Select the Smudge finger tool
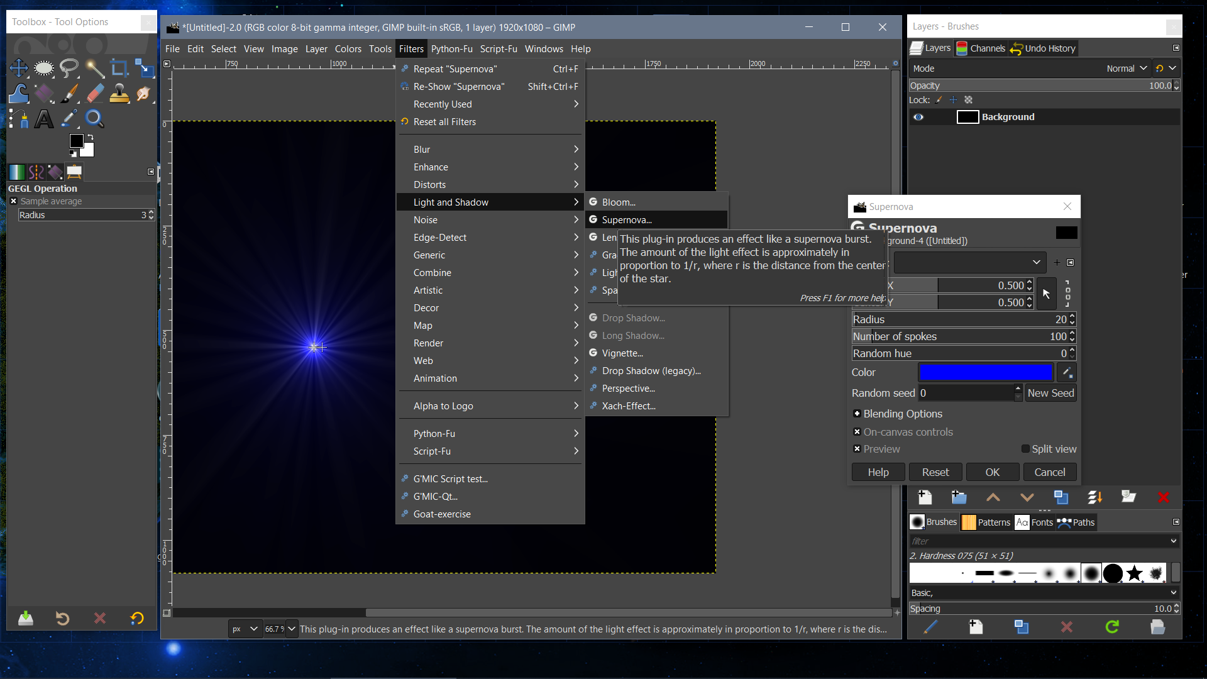1207x679 pixels. pos(145,93)
